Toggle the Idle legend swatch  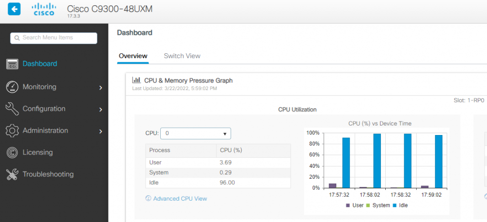click(x=395, y=205)
